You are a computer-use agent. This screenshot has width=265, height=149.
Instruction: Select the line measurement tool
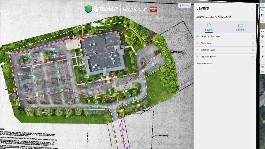(x=262, y=31)
